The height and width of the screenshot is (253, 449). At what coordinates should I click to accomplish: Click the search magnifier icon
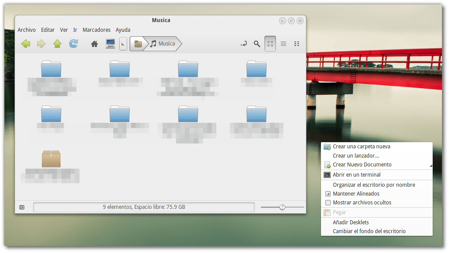(257, 44)
